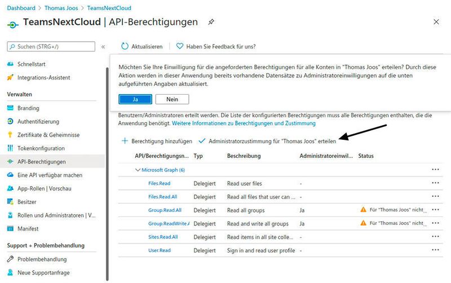Open Manifest menu item
This screenshot has width=451, height=283.
[28, 229]
